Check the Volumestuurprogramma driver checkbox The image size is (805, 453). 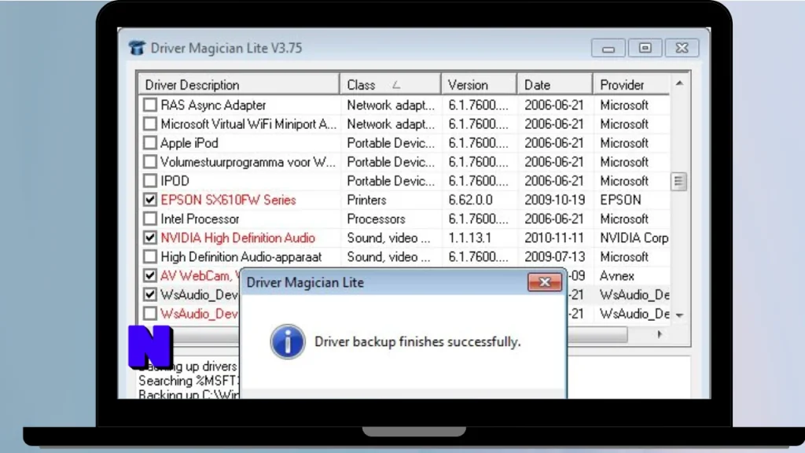click(150, 162)
